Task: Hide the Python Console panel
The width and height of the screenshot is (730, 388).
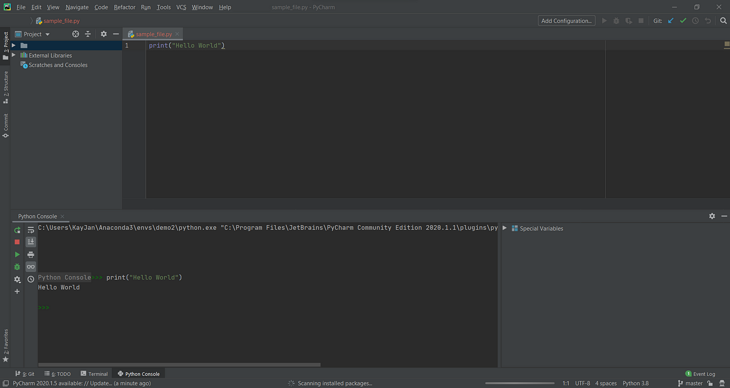Action: (724, 216)
